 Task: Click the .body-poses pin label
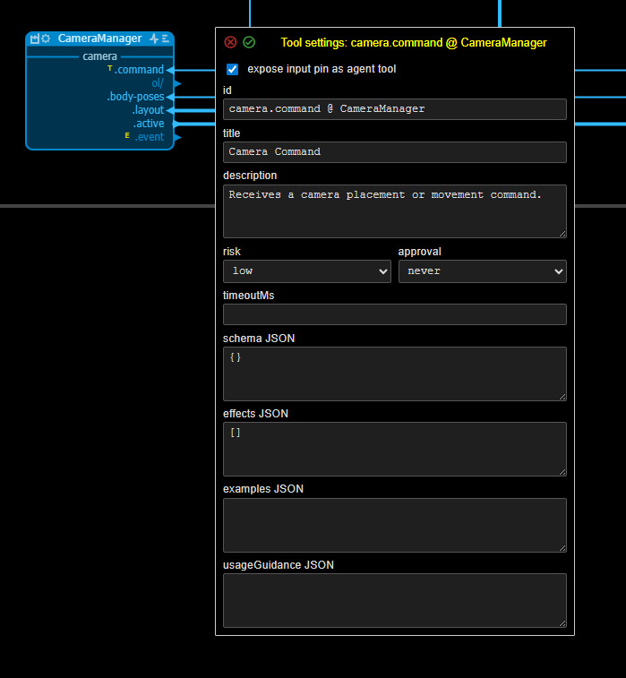(x=136, y=97)
